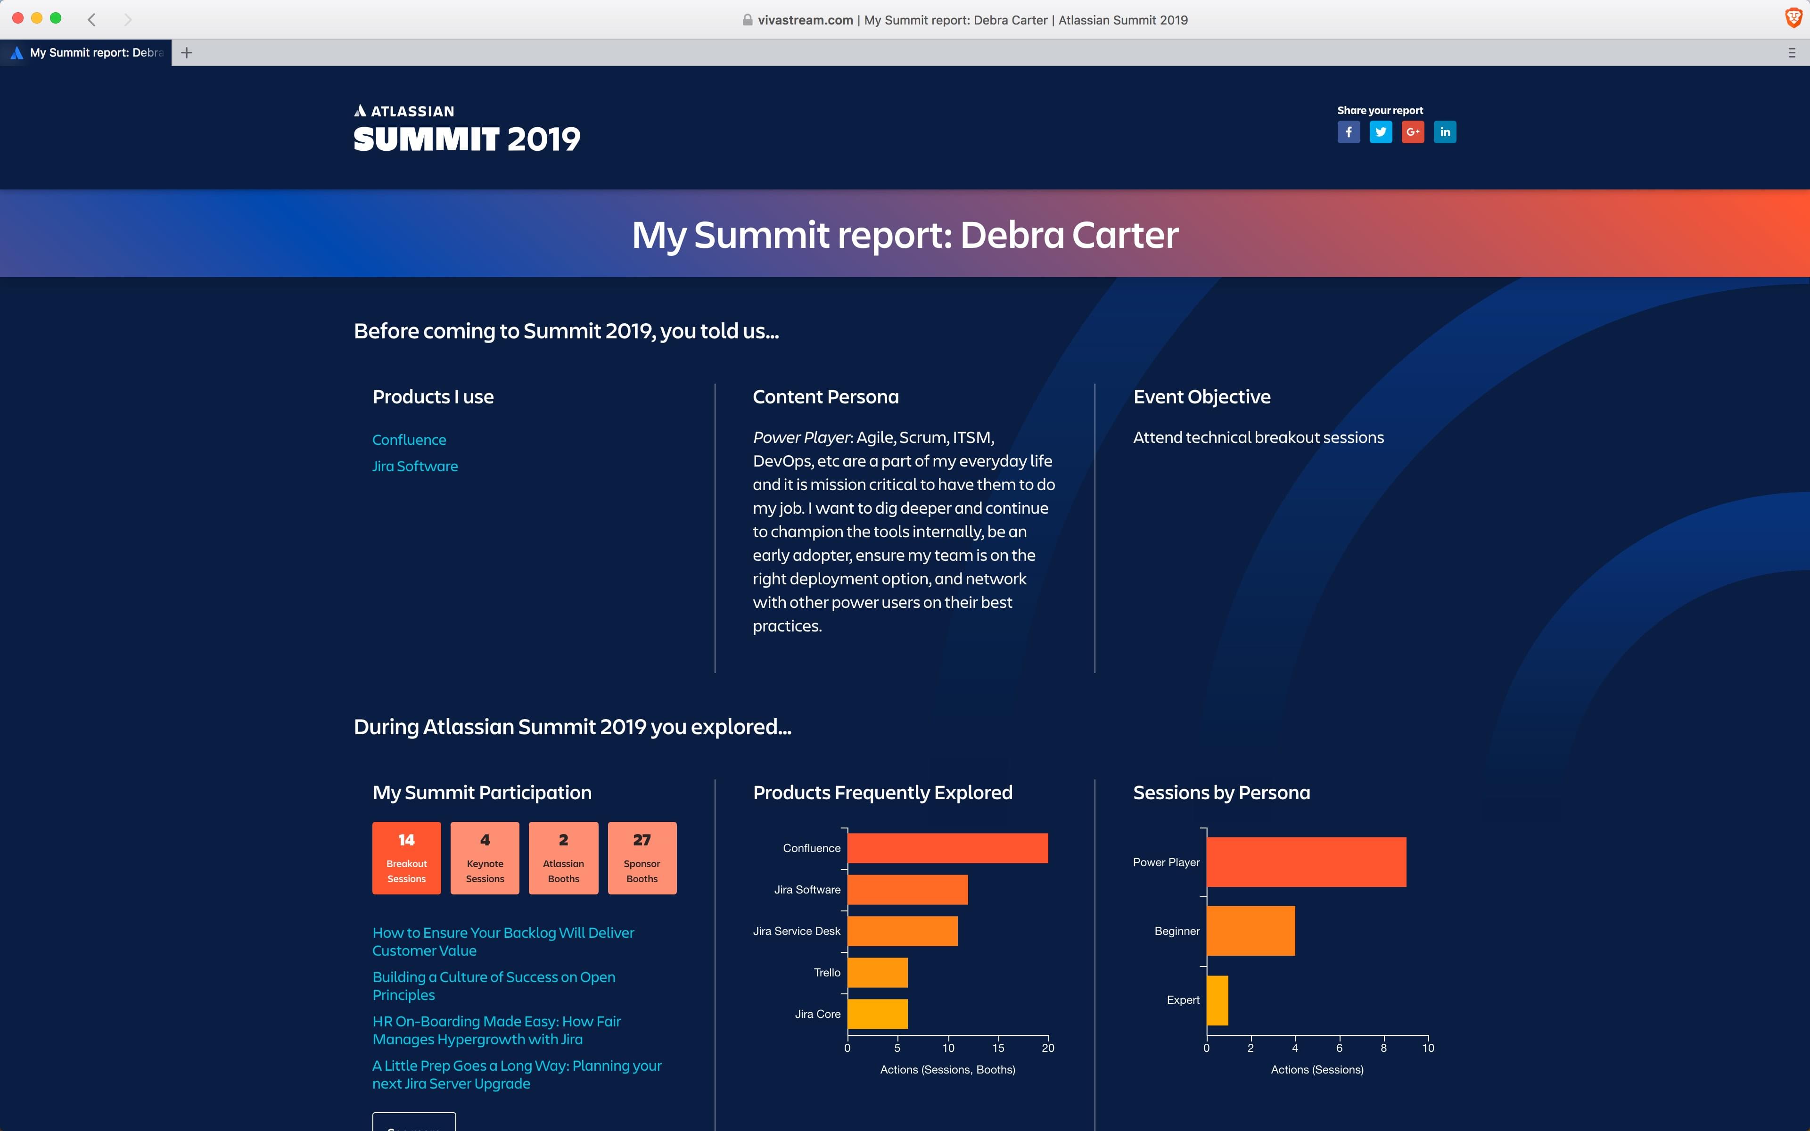Click the address bar lock icon

tap(747, 20)
